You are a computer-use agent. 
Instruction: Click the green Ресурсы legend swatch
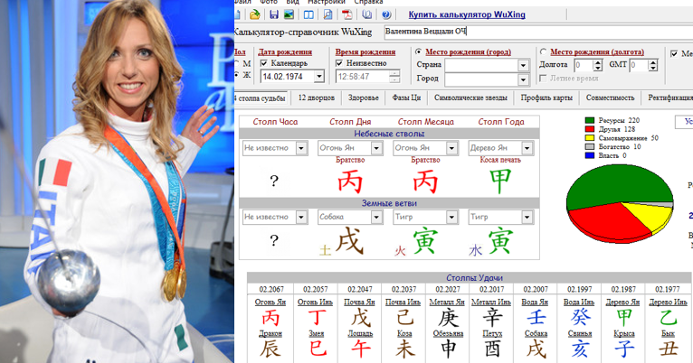pos(589,119)
